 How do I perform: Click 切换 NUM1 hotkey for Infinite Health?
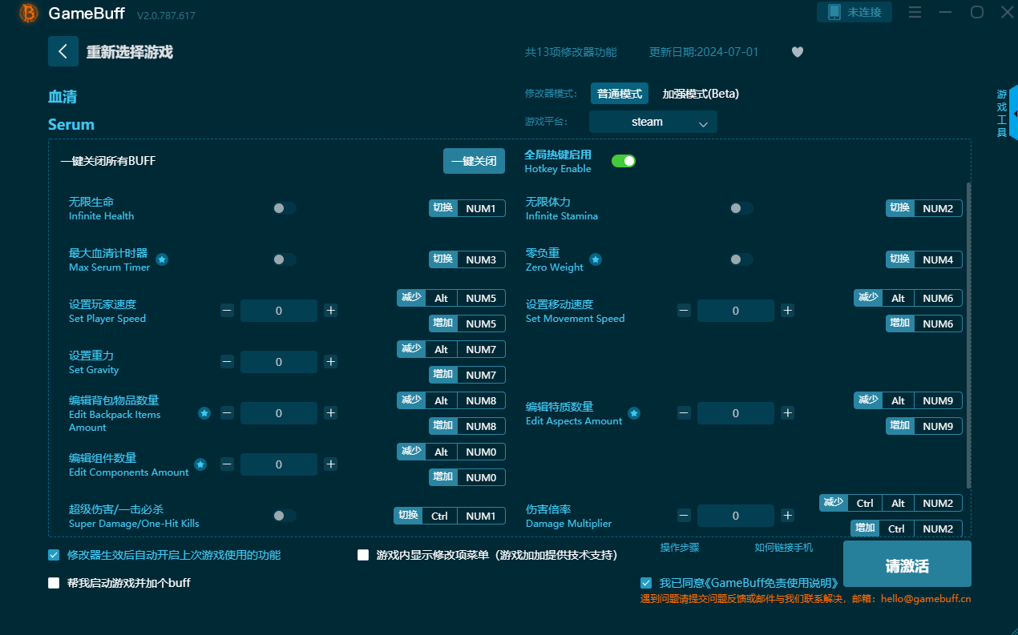click(467, 208)
